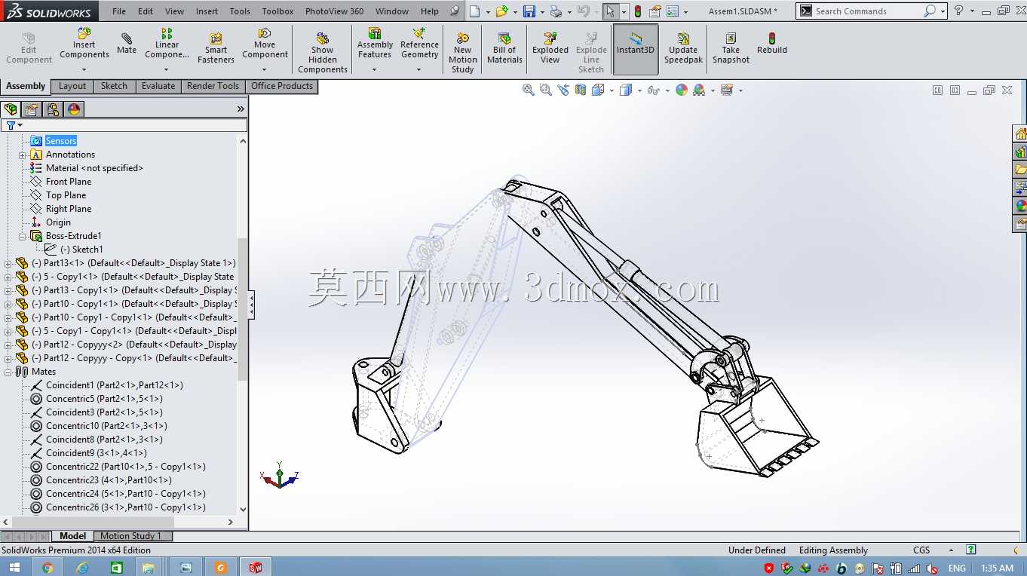Screen dimensions: 1027x576
Task: Select the Mate tool
Action: tap(127, 44)
